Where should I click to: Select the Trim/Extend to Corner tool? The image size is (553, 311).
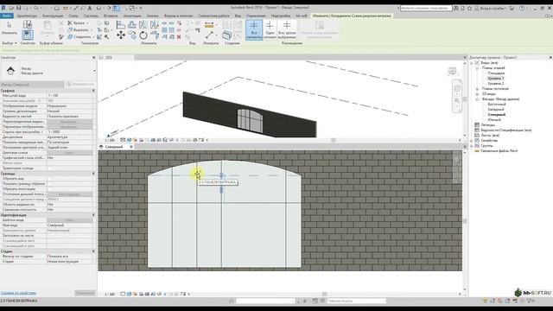155,35
